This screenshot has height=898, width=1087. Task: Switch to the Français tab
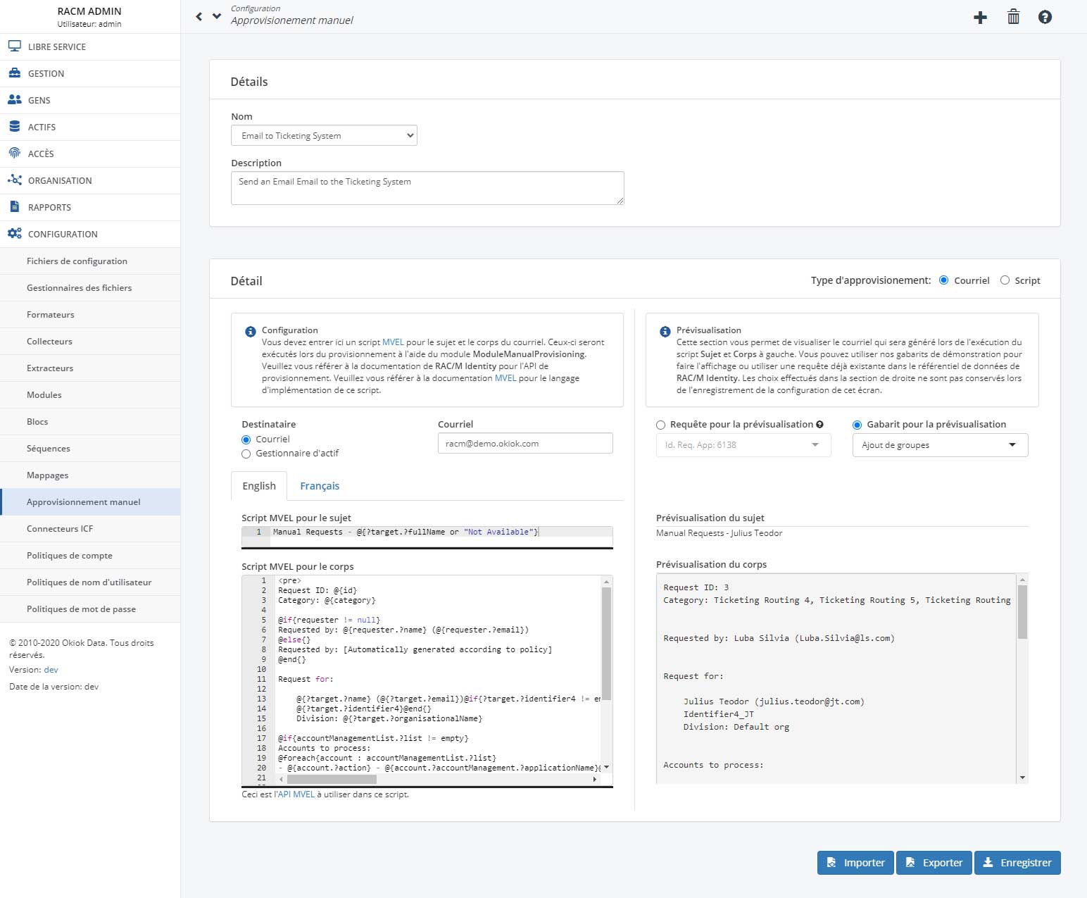click(320, 486)
